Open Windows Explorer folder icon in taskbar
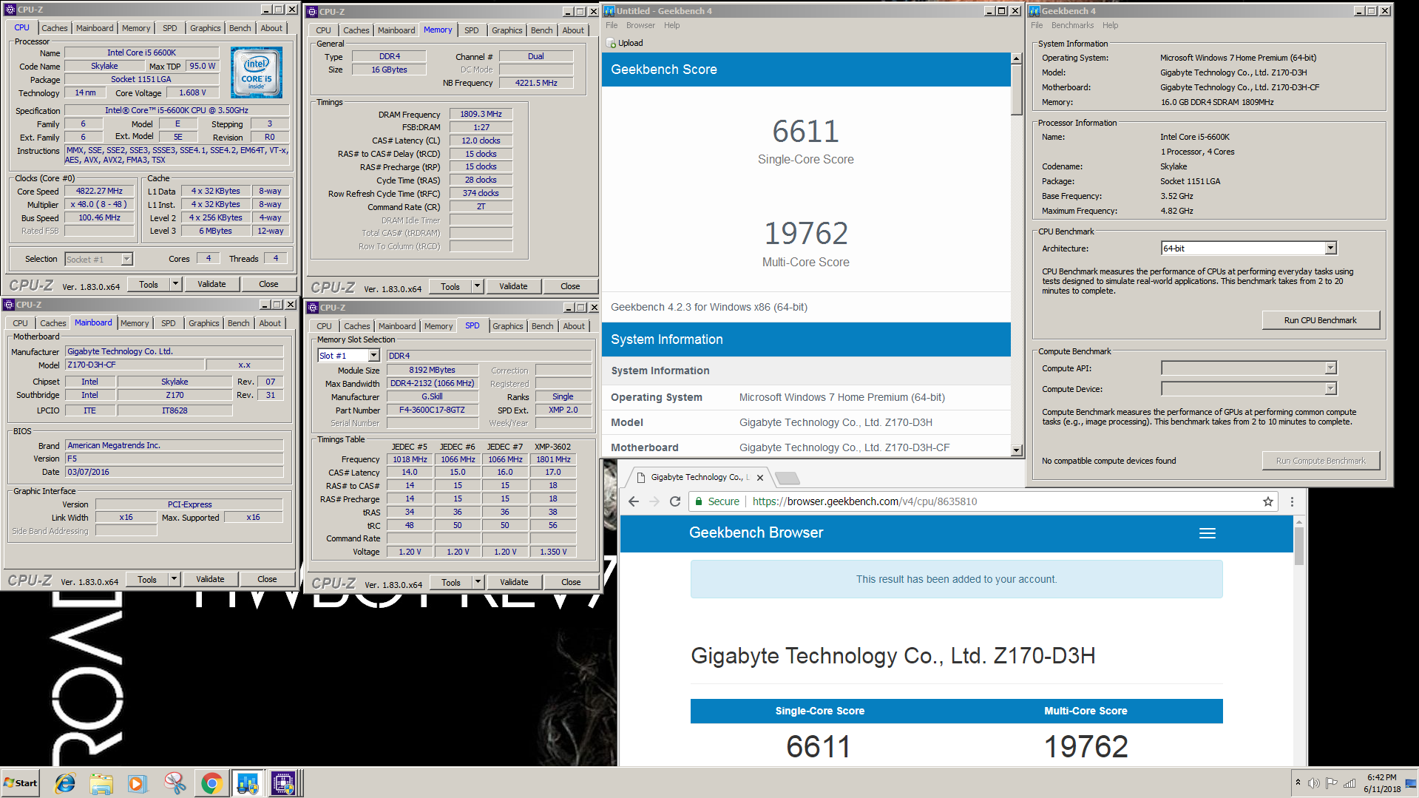The height and width of the screenshot is (798, 1419). (101, 783)
